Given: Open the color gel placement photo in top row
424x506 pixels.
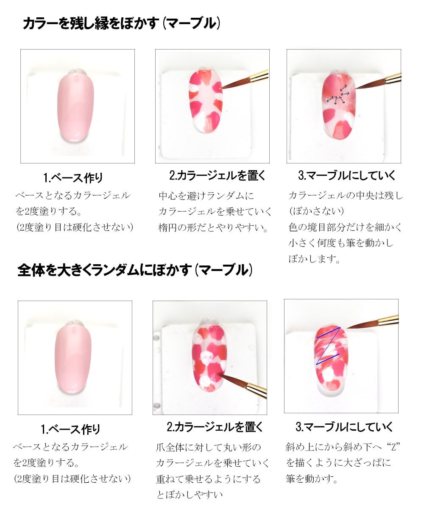Looking at the screenshot, I should click(212, 106).
